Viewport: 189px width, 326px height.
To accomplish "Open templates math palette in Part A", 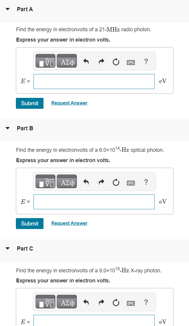I will click(x=45, y=61).
